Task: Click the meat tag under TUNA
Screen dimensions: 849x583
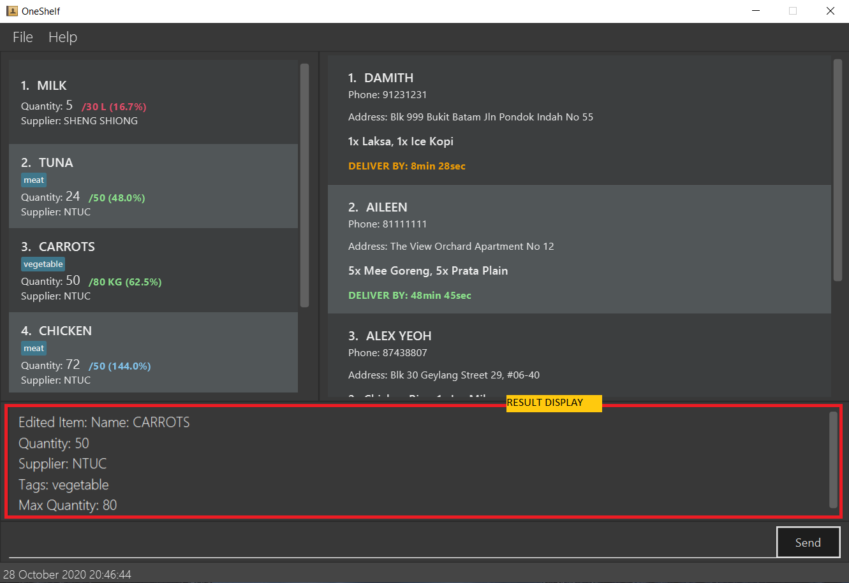Action: (34, 180)
